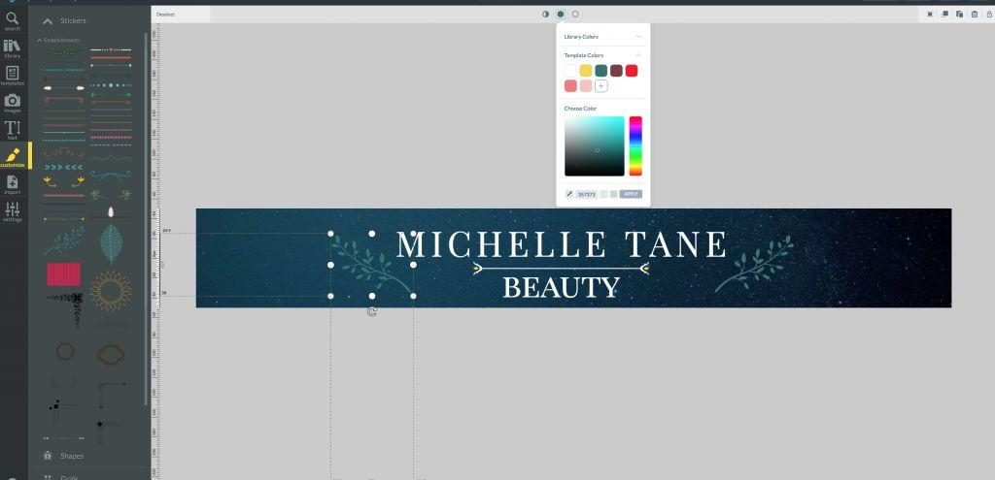Open the search panel in the sidebar
This screenshot has width=995, height=480.
coord(12,21)
